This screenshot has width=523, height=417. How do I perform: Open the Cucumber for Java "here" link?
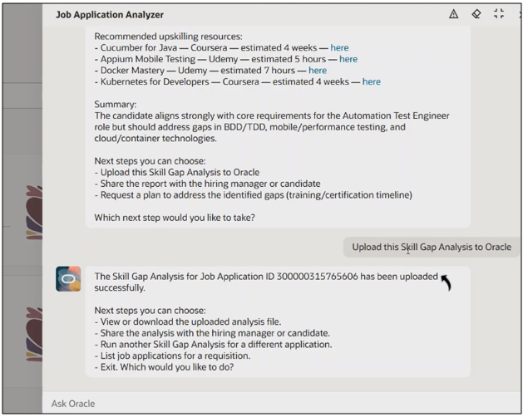click(x=339, y=48)
